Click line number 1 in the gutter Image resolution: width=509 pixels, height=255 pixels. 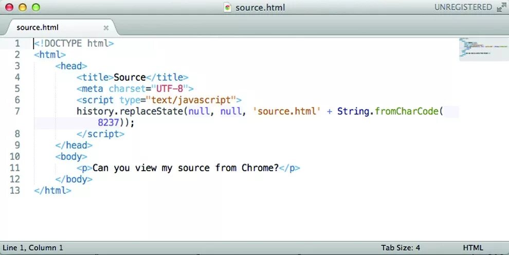tap(17, 44)
